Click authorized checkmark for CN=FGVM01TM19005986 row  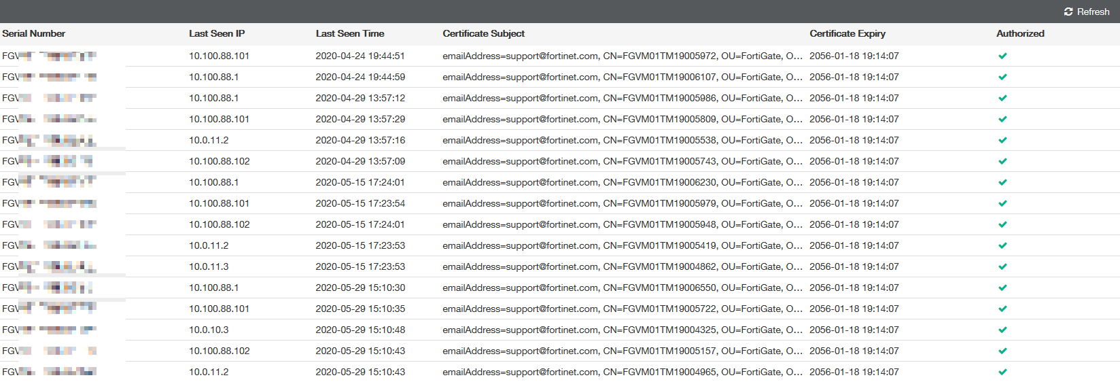pyautogui.click(x=1002, y=98)
